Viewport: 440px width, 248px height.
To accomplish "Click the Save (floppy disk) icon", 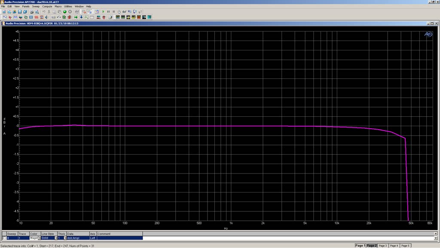I will point(20,12).
